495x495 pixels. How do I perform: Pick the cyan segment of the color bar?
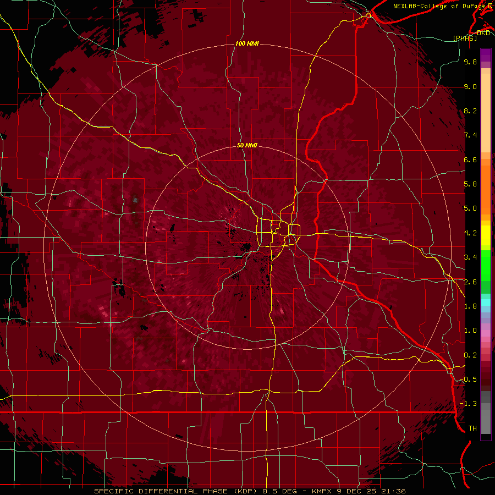point(486,302)
